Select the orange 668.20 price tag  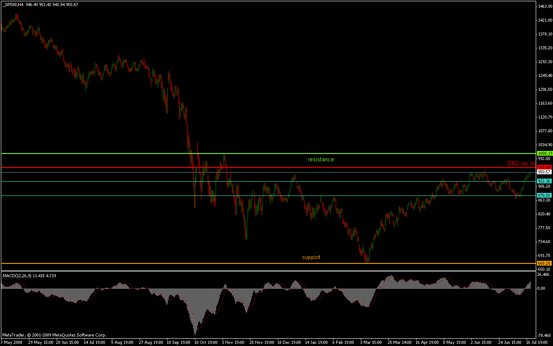click(x=544, y=263)
